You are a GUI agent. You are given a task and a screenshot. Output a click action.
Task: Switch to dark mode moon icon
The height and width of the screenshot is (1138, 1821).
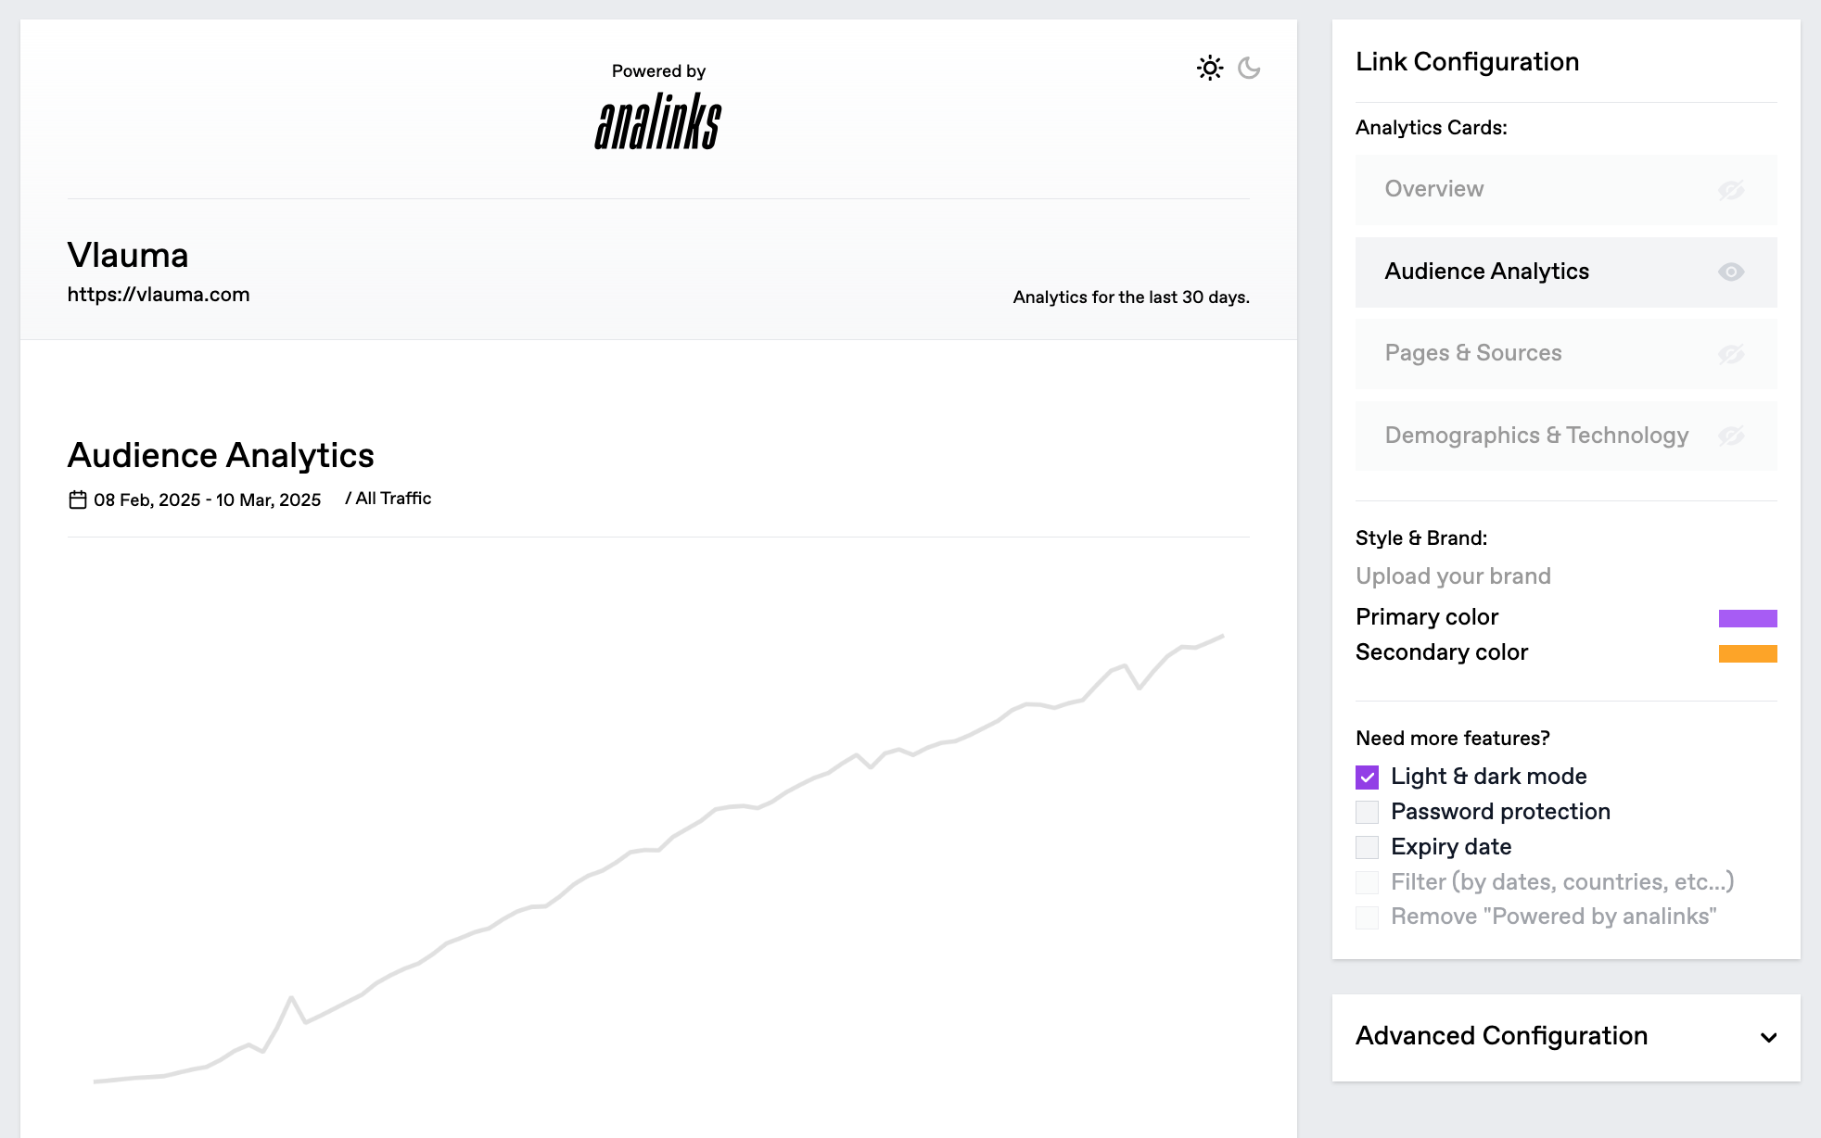coord(1249,68)
